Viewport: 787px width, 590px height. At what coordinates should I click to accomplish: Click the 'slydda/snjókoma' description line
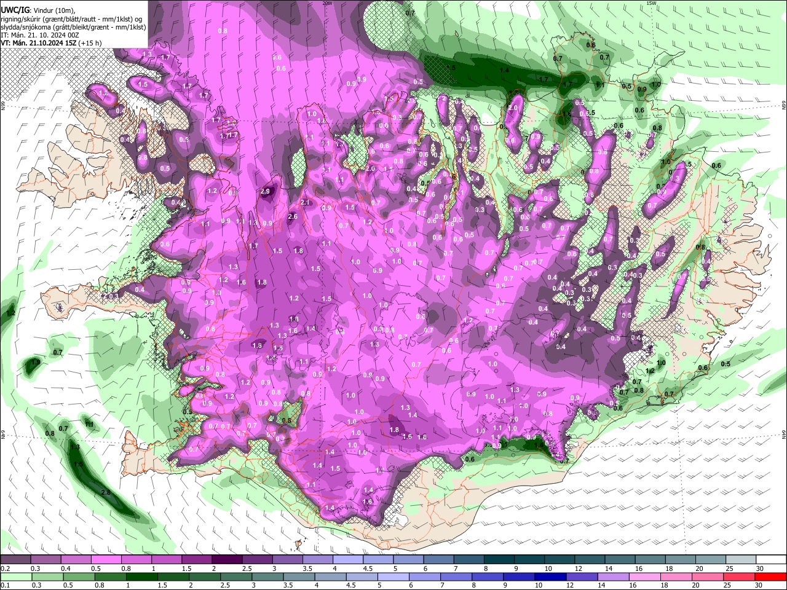click(x=74, y=27)
